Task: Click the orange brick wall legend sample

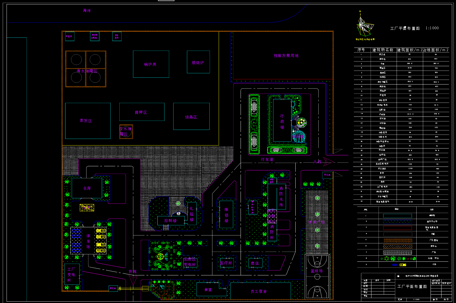Action: click(397, 240)
